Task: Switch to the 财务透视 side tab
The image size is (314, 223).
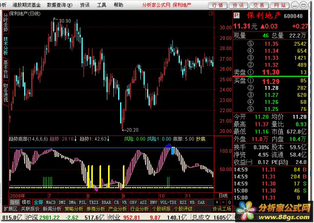Action: point(5,93)
